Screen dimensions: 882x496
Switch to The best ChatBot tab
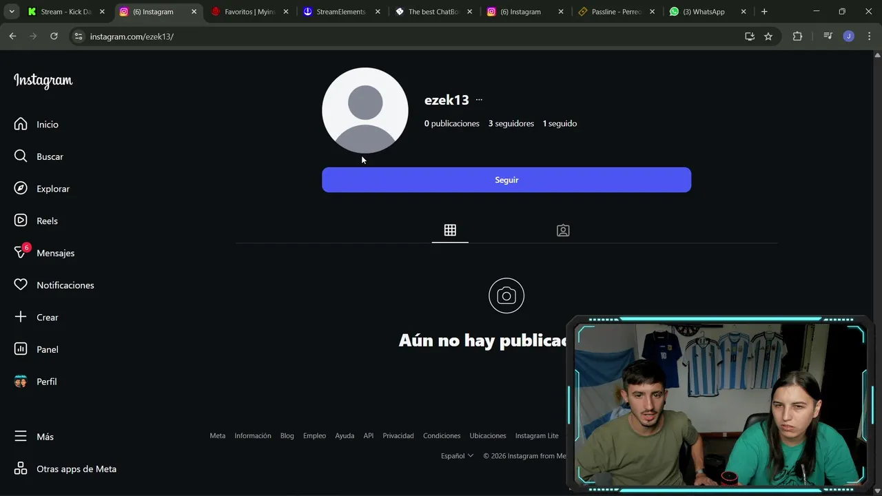pos(432,12)
